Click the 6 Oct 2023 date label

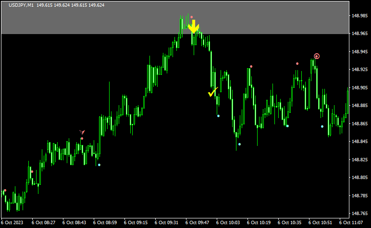click(13, 223)
